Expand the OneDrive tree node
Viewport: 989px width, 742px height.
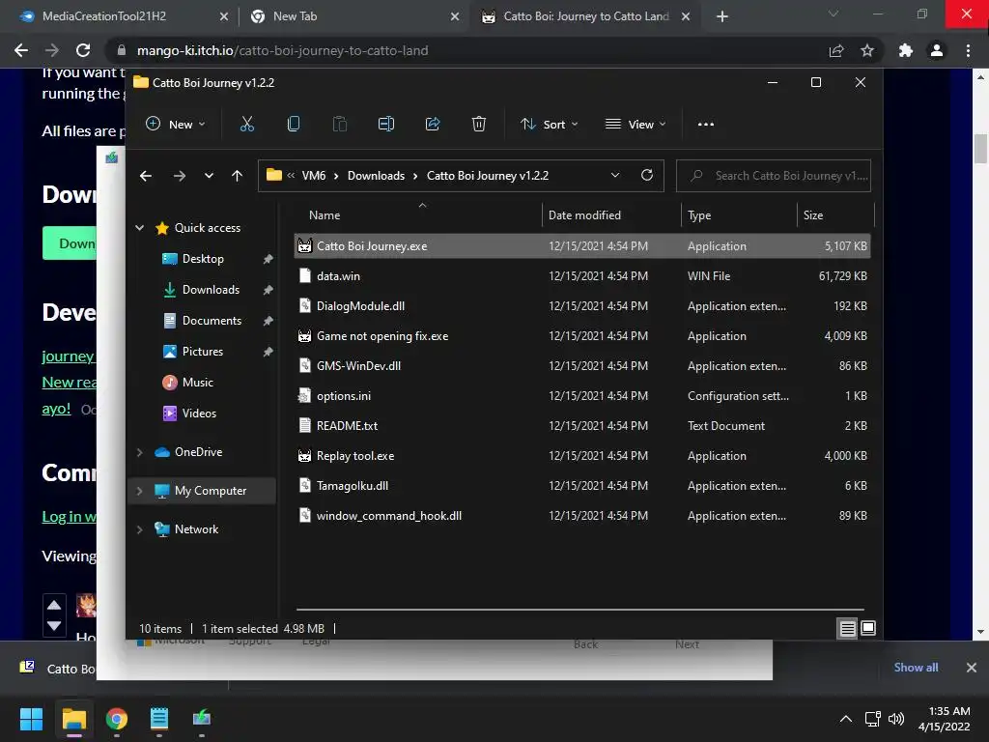click(139, 452)
